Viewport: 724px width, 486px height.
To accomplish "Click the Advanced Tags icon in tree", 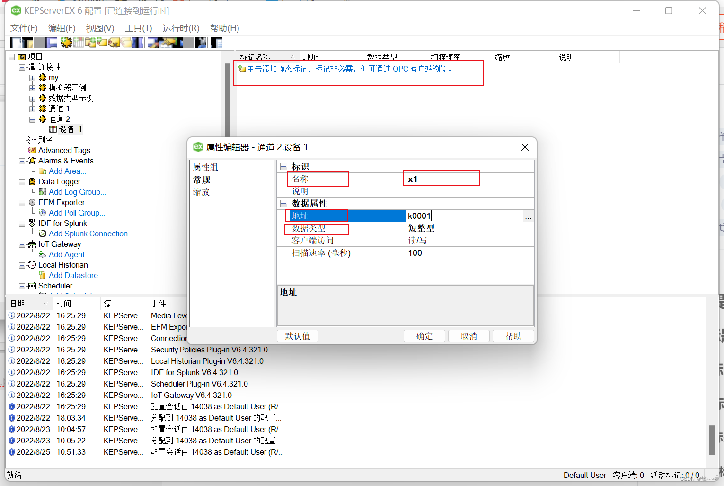I will tap(32, 150).
